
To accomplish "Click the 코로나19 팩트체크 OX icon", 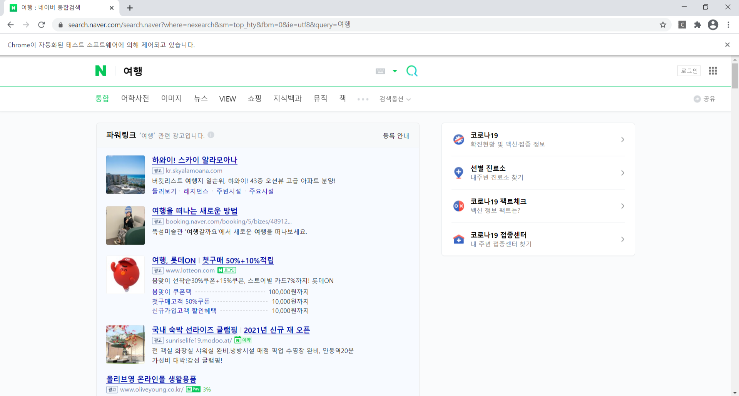I will 458,206.
